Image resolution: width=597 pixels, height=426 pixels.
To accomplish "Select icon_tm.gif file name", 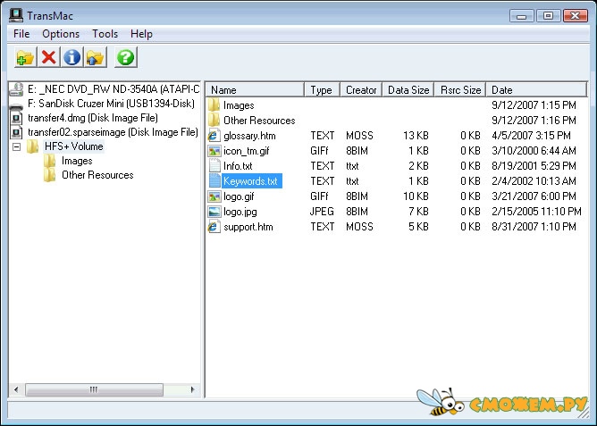I will point(246,151).
